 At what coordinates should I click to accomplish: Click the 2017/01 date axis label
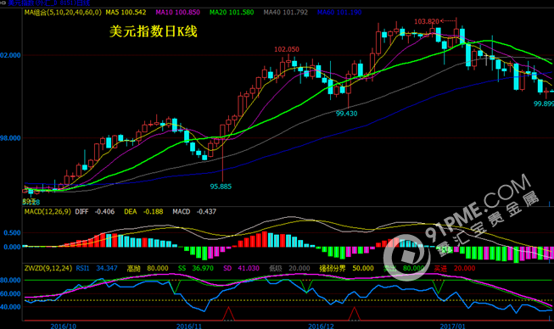tap(452, 326)
